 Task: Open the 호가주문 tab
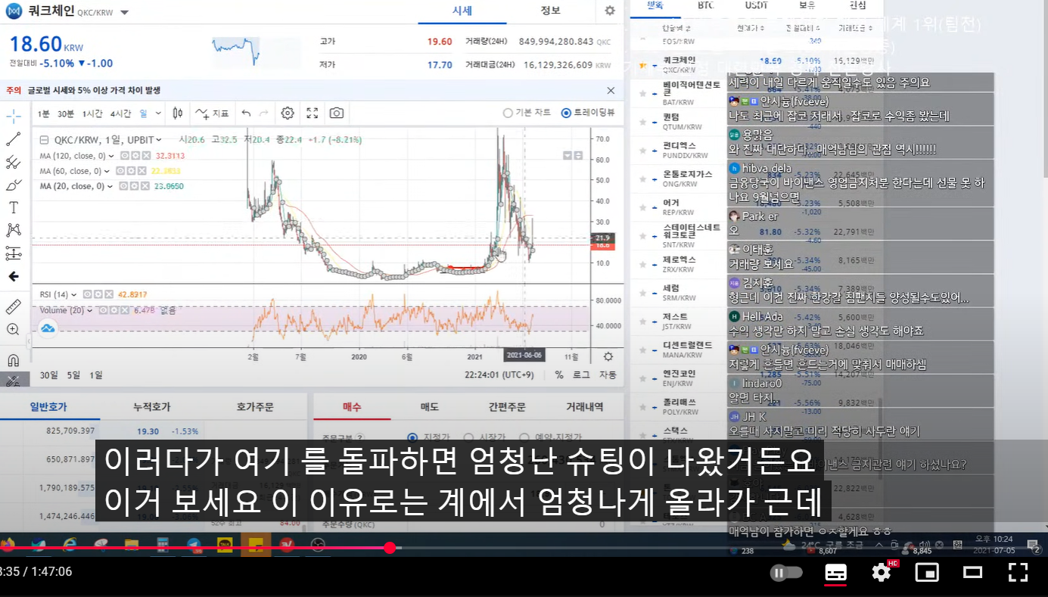tap(255, 406)
